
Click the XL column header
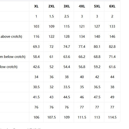pos(36,6)
